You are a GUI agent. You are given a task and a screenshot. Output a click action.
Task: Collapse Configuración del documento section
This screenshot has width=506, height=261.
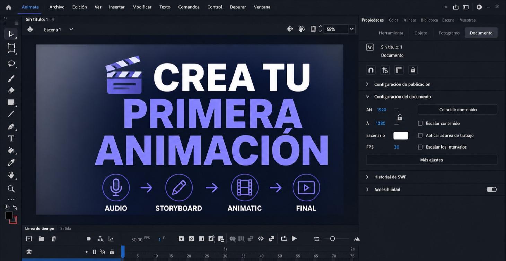pos(367,97)
